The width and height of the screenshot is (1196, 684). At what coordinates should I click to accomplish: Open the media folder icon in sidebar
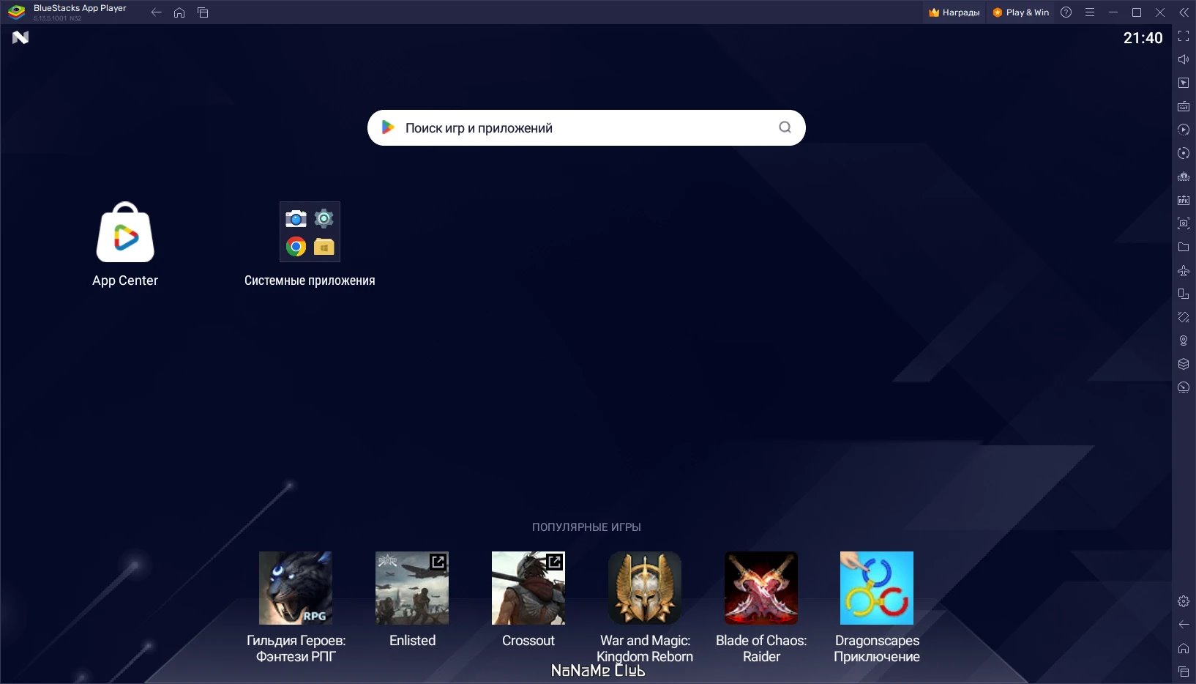click(1184, 247)
